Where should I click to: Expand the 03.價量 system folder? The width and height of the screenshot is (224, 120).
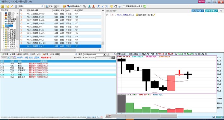coord(4,34)
